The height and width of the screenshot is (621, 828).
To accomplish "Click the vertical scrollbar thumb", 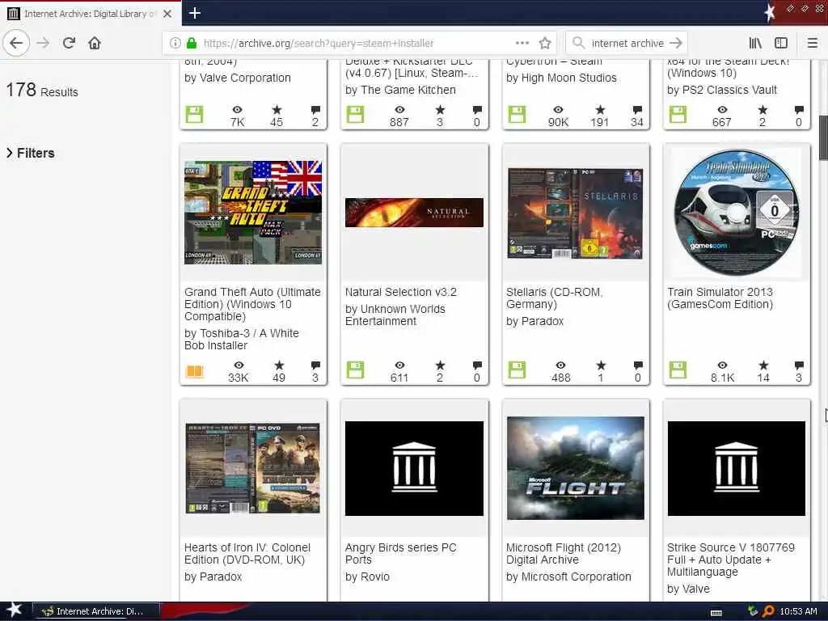I will (x=823, y=137).
